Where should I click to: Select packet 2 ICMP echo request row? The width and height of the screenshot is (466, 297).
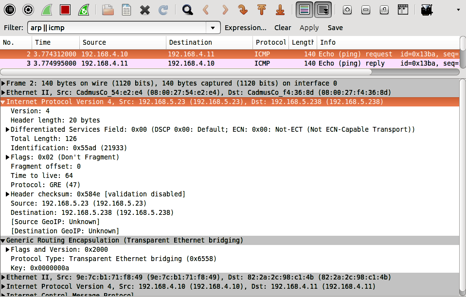(x=230, y=54)
